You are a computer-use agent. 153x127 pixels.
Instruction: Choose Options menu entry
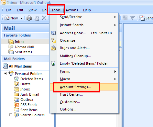(84, 109)
